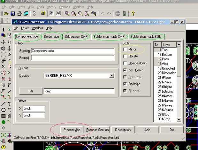Select the Circle drawing tool
198x150 pixels.
coord(3,110)
